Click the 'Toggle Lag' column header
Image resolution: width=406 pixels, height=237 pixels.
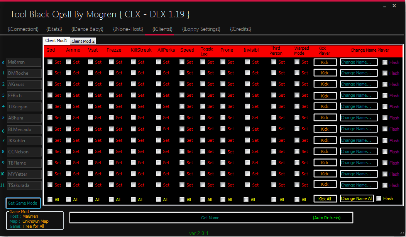coord(207,51)
